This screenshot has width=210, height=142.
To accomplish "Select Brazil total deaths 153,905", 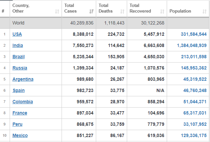I will tap(116, 57).
